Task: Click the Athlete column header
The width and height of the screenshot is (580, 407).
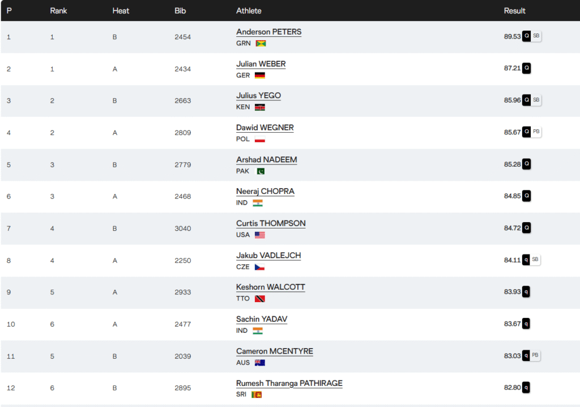Action: (x=249, y=11)
